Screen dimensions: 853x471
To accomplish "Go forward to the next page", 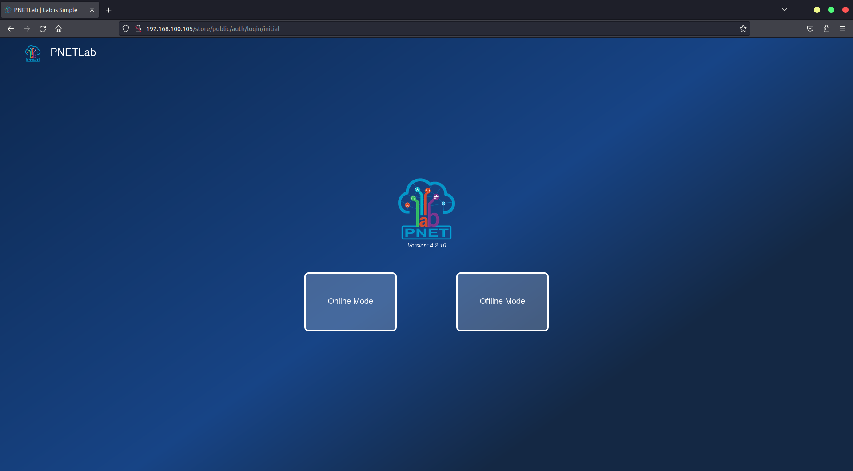I will click(26, 28).
